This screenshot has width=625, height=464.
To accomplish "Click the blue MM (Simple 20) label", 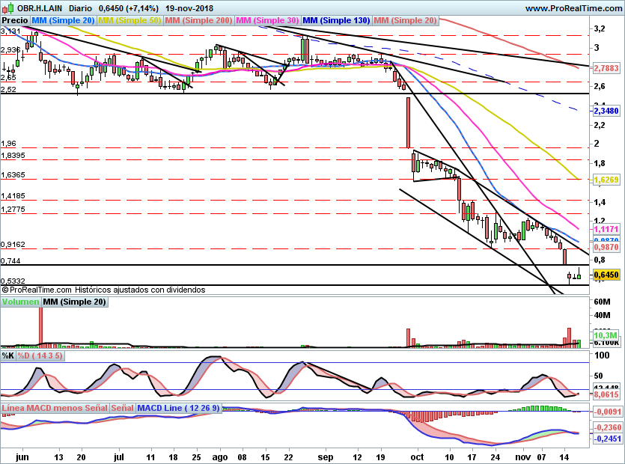I will [64, 20].
